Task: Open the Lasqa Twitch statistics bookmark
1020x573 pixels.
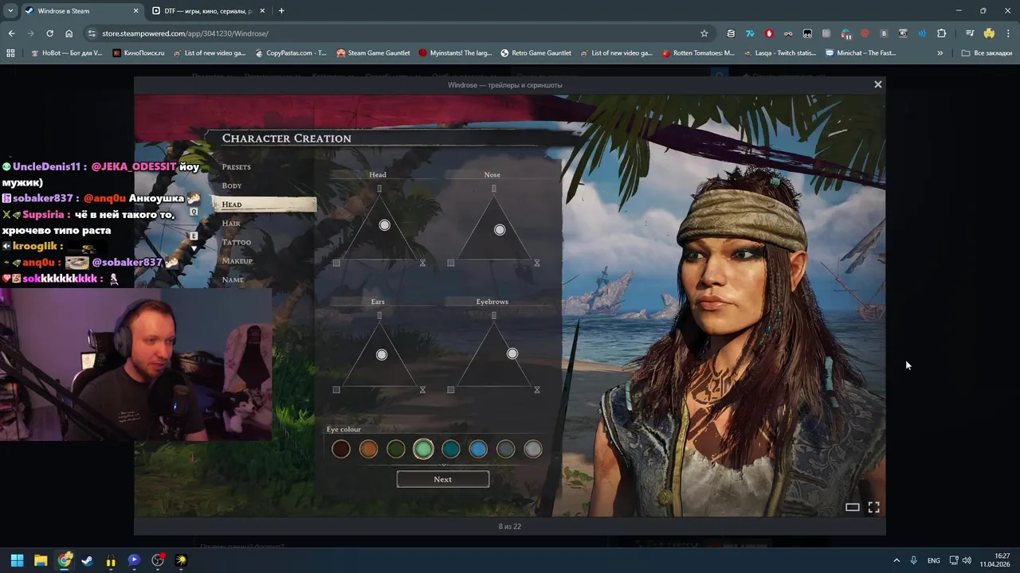Action: point(779,53)
